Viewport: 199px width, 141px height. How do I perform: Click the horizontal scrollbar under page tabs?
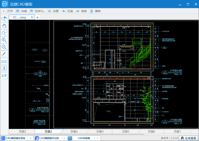(76, 134)
